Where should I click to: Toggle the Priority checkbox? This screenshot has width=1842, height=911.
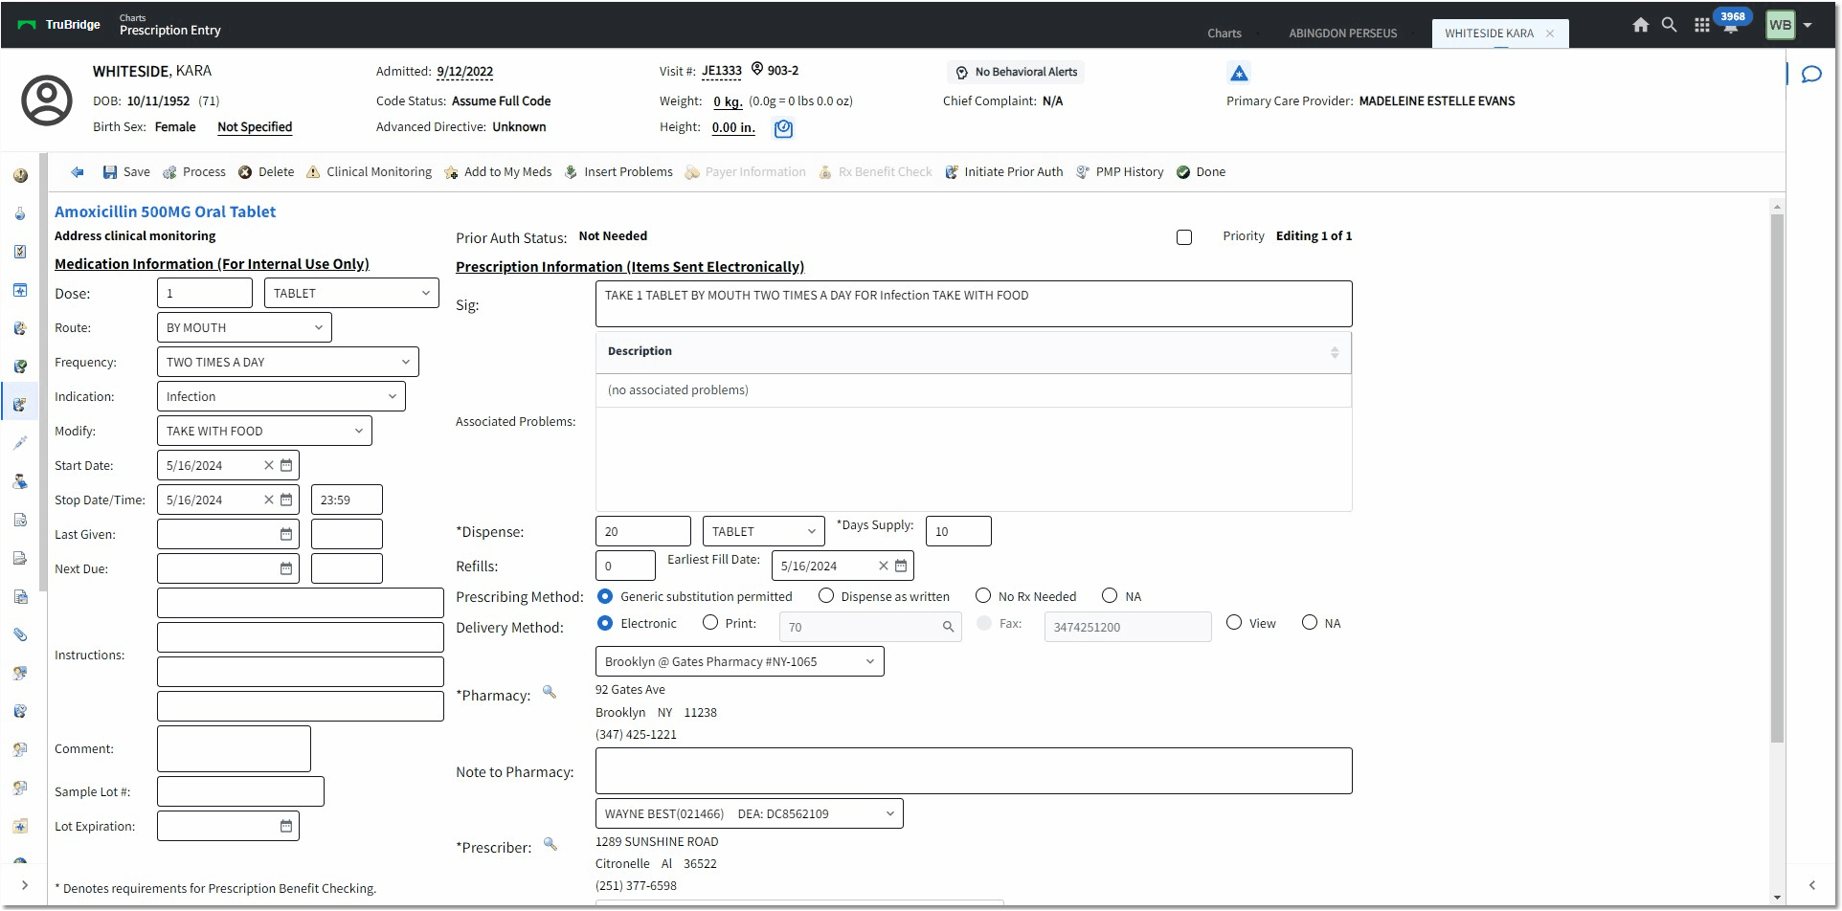click(1184, 237)
